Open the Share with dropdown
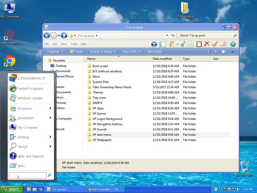The image size is (257, 193). (x=132, y=52)
